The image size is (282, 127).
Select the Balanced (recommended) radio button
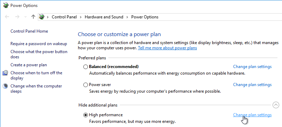click(85, 67)
